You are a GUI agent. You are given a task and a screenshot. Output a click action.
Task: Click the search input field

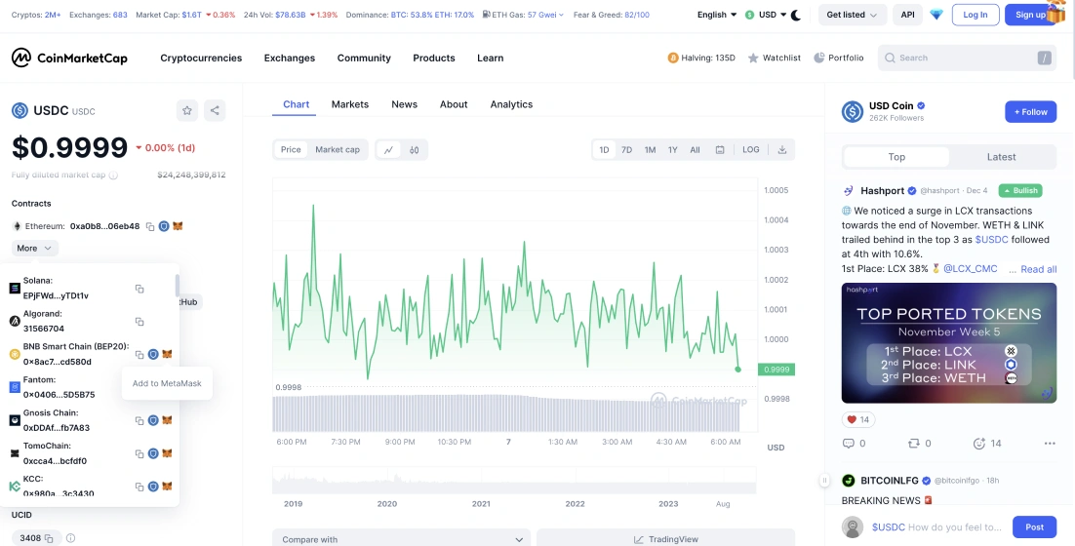point(967,58)
